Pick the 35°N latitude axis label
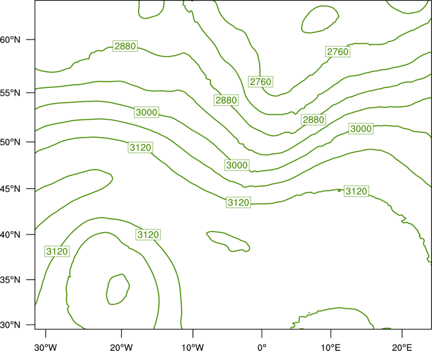Screen dimensions: 432x351 click(10, 280)
